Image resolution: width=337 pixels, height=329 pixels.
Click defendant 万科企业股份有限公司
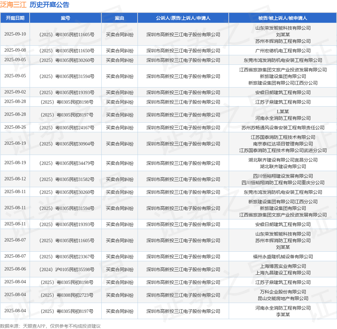pos(283,292)
